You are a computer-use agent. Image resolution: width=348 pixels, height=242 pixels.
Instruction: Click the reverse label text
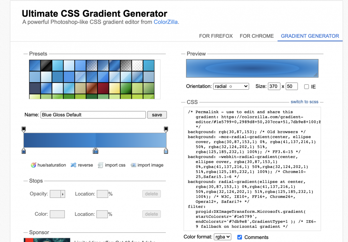coord(85,165)
